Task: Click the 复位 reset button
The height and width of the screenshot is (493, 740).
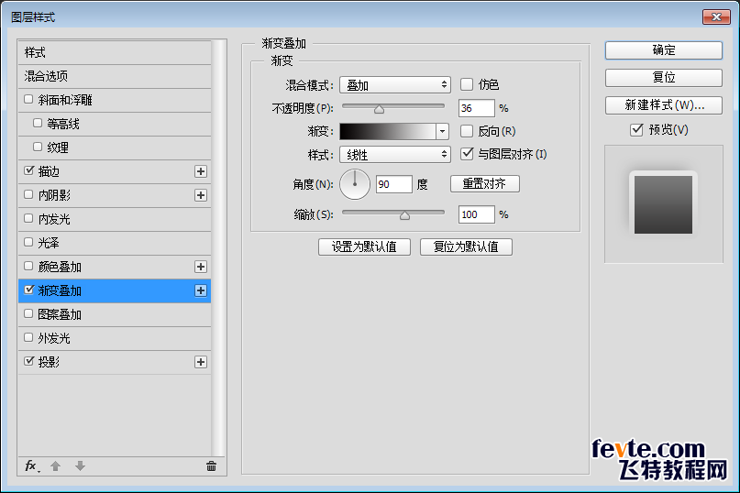Action: pyautogui.click(x=664, y=77)
